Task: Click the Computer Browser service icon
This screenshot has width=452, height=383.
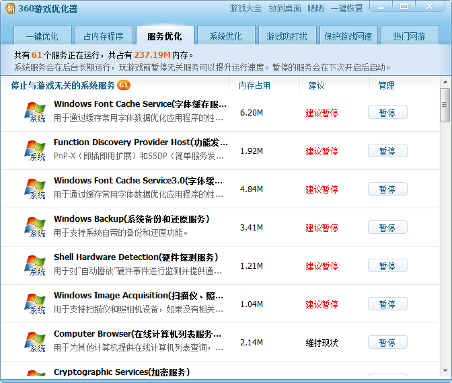Action: point(34,342)
